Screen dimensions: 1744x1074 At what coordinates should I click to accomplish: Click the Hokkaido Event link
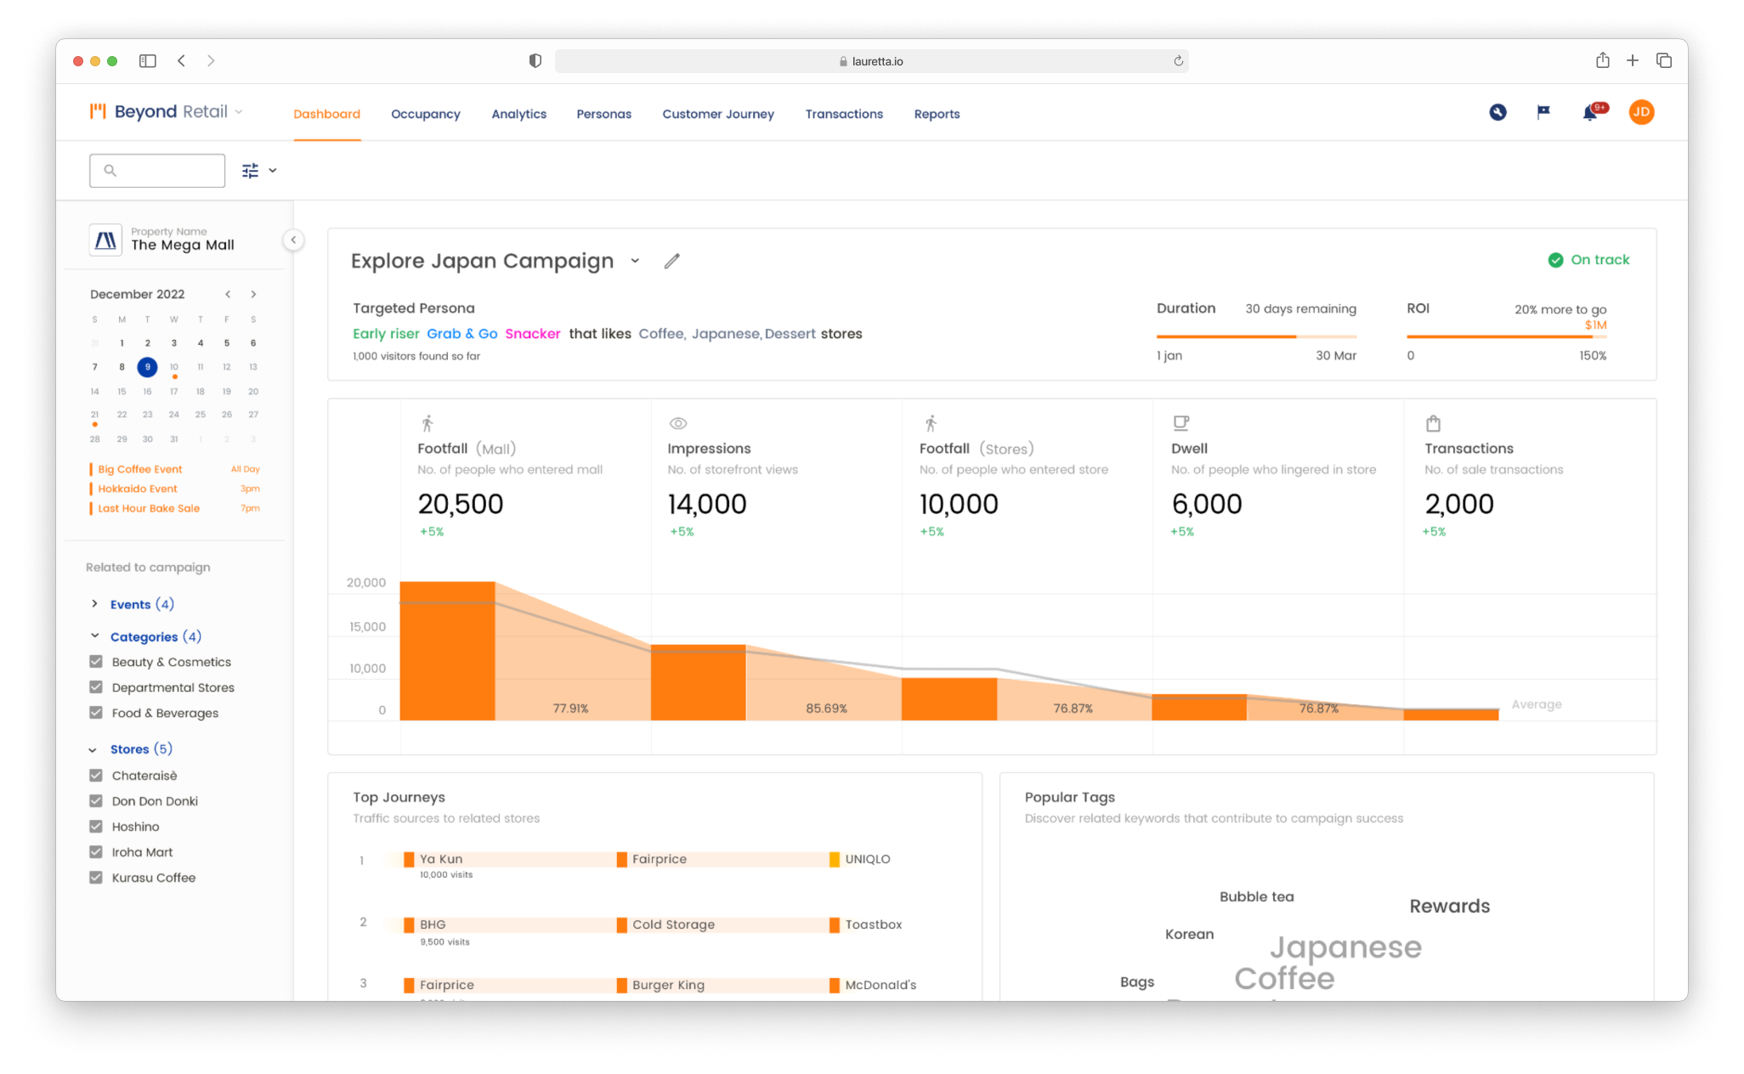(x=138, y=489)
